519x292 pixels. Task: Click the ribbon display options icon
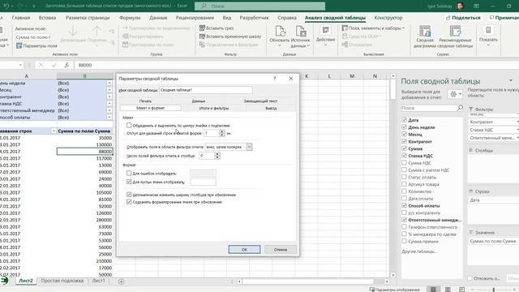[x=476, y=6]
